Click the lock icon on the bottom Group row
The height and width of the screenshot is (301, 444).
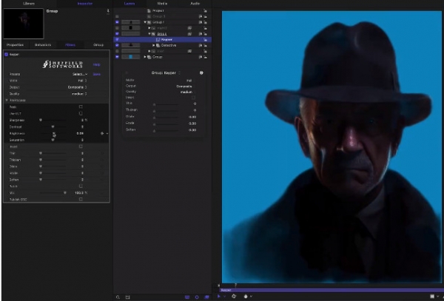coord(205,57)
